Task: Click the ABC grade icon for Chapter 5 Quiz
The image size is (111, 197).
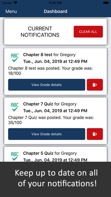Action: pyautogui.click(x=15, y=157)
